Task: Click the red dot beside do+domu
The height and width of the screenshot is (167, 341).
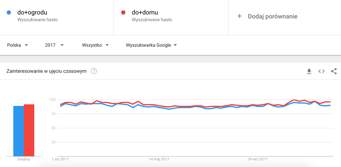Action: [123, 13]
